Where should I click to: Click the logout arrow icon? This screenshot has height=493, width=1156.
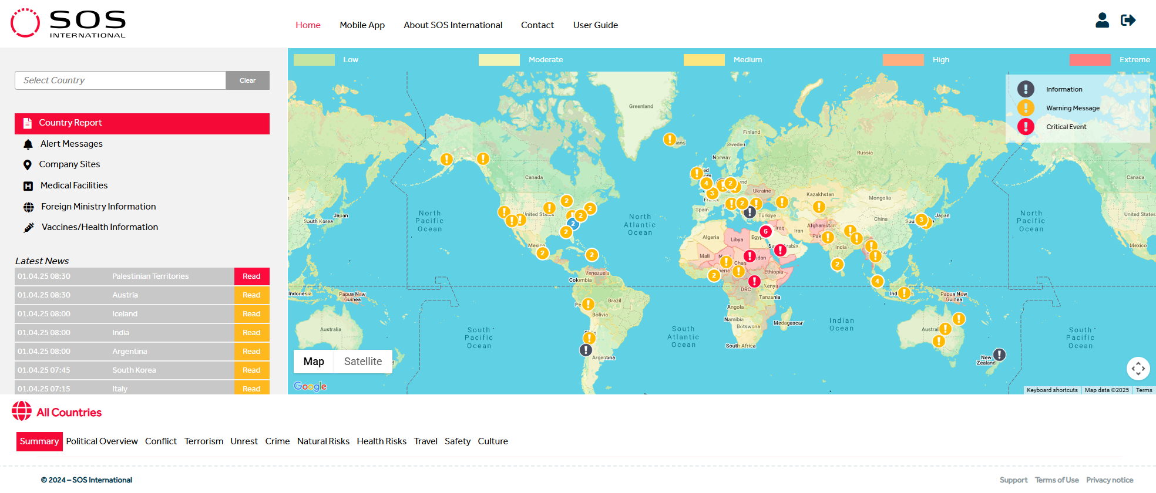(1128, 21)
